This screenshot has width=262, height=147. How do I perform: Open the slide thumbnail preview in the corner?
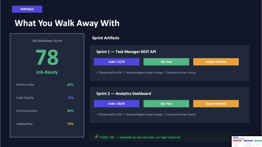[x=247, y=141]
